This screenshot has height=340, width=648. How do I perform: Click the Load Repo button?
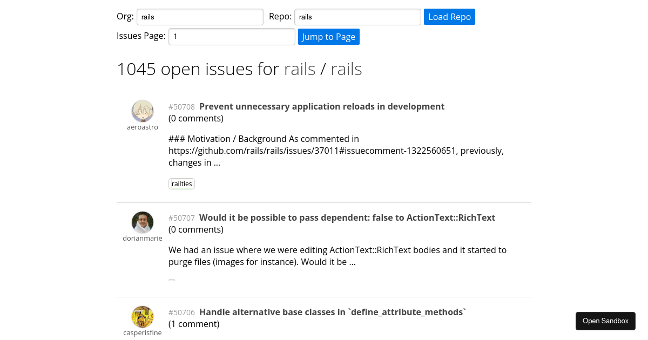point(449,17)
